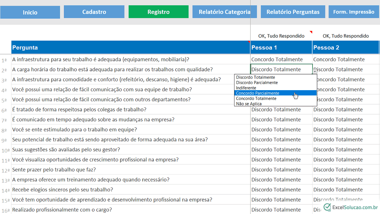Choose Discordo Parcialmente from dropdown list
Image resolution: width=380 pixels, height=214 pixels.
[275, 83]
